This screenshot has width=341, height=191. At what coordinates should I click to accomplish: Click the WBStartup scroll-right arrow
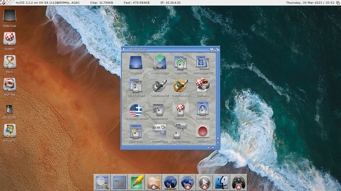pos(213,147)
